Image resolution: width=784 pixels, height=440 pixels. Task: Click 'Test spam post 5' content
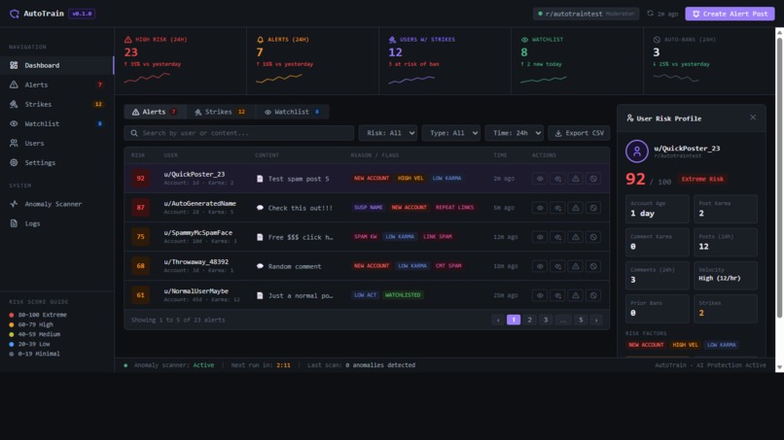click(299, 179)
